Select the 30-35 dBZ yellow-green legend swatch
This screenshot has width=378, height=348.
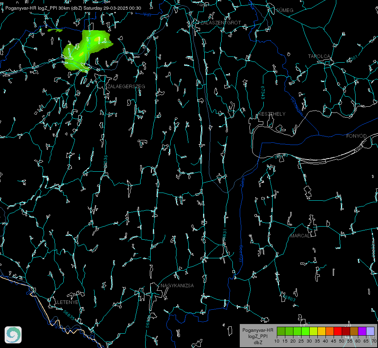click(314, 331)
